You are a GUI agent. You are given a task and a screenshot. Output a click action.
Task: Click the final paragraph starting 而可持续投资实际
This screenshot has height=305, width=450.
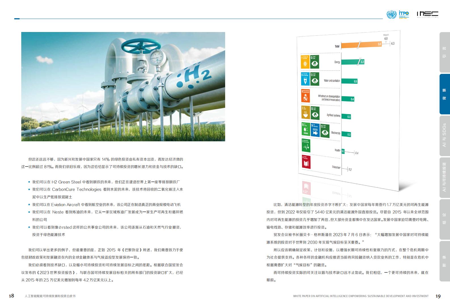(348, 276)
